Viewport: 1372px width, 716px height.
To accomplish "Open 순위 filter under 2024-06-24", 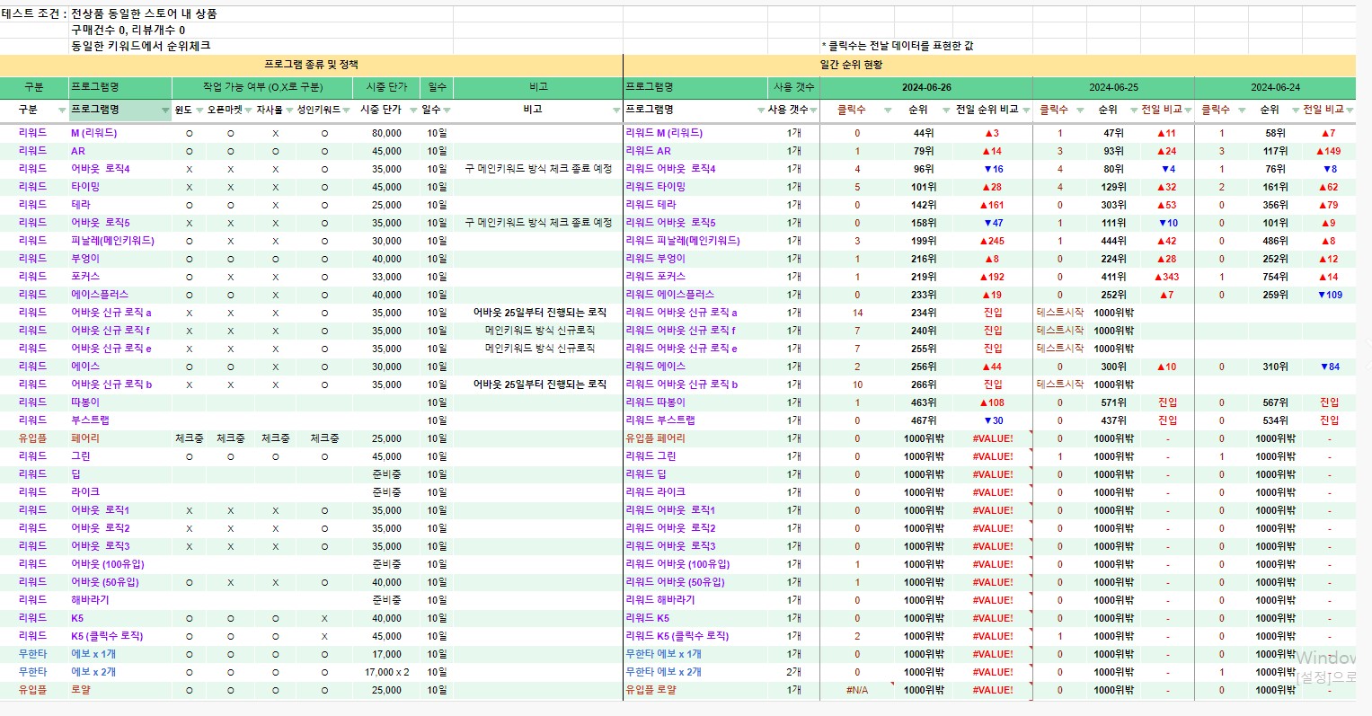I will (x=1297, y=110).
